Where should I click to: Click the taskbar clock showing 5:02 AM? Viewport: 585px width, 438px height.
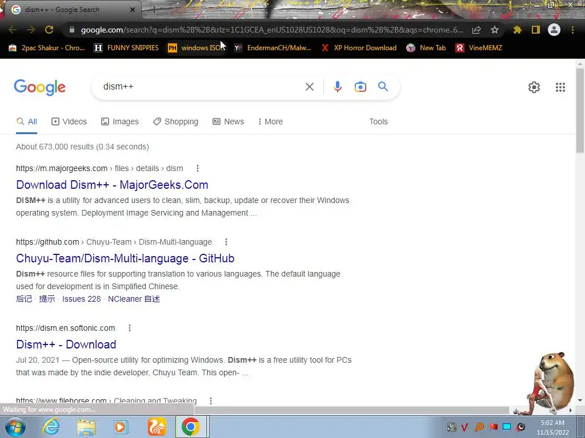pos(553,427)
